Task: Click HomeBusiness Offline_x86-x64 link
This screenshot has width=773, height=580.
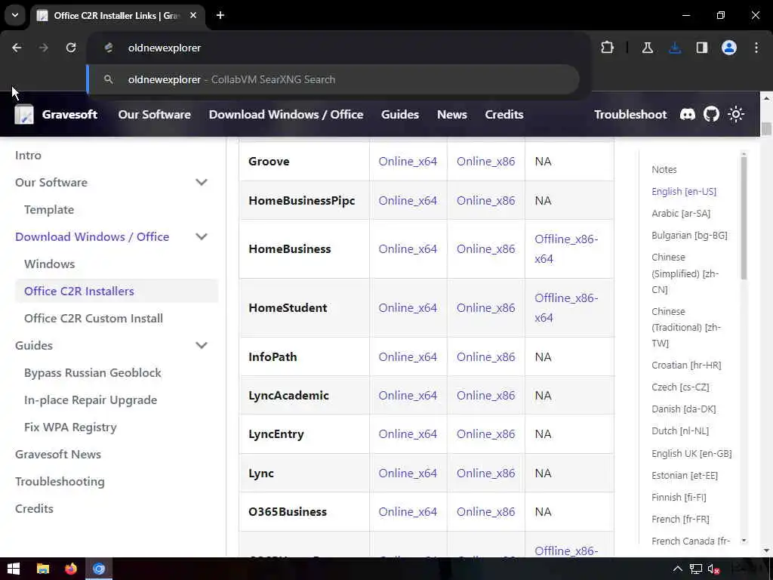Action: [x=566, y=248]
